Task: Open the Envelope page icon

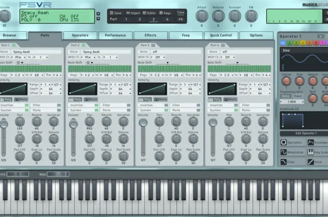Action: point(311,142)
